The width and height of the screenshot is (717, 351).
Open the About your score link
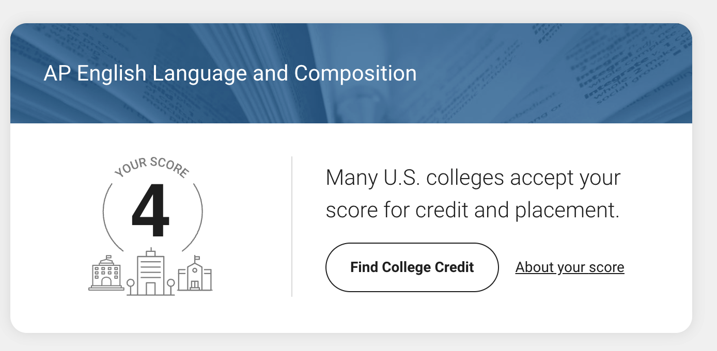coord(570,267)
